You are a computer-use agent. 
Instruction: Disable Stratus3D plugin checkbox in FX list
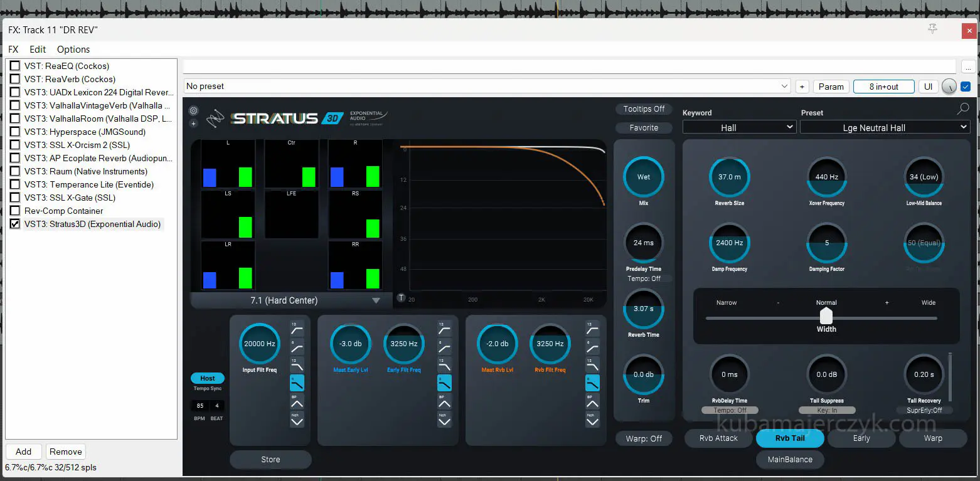coord(15,224)
